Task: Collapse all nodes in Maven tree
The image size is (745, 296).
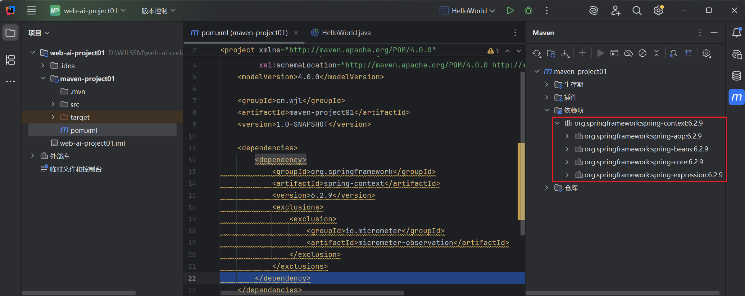Action: point(657,53)
